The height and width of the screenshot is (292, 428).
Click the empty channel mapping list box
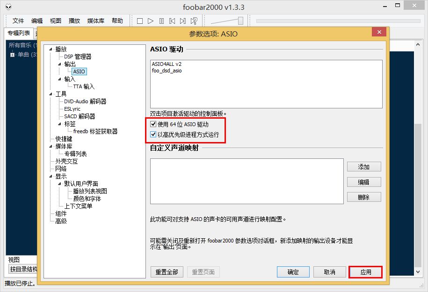coord(247,181)
